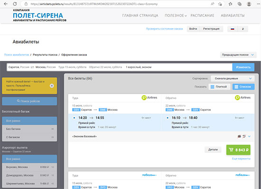Image resolution: width=261 pixels, height=189 pixels.
Task: Go to Поиск авиабилетов breadcrumb
Action: coord(17,55)
